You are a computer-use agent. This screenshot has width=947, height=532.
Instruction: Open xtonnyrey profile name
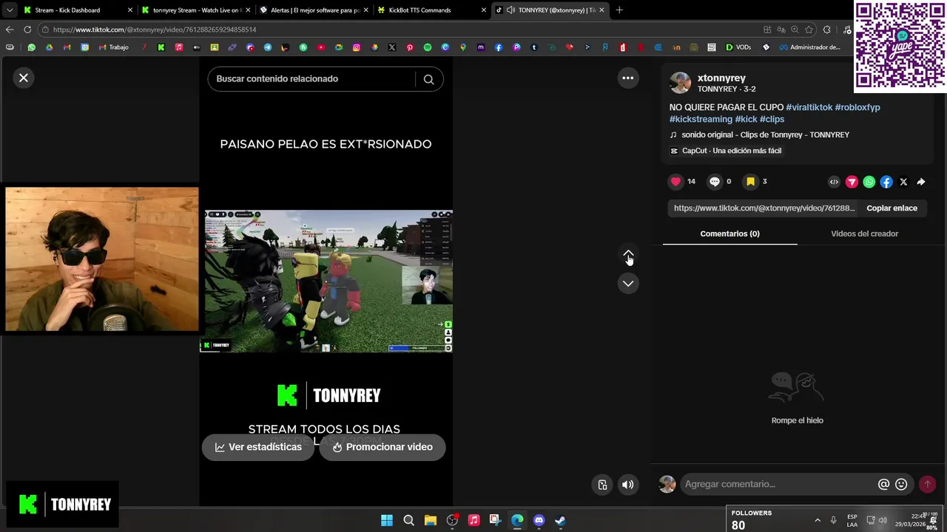coord(721,78)
